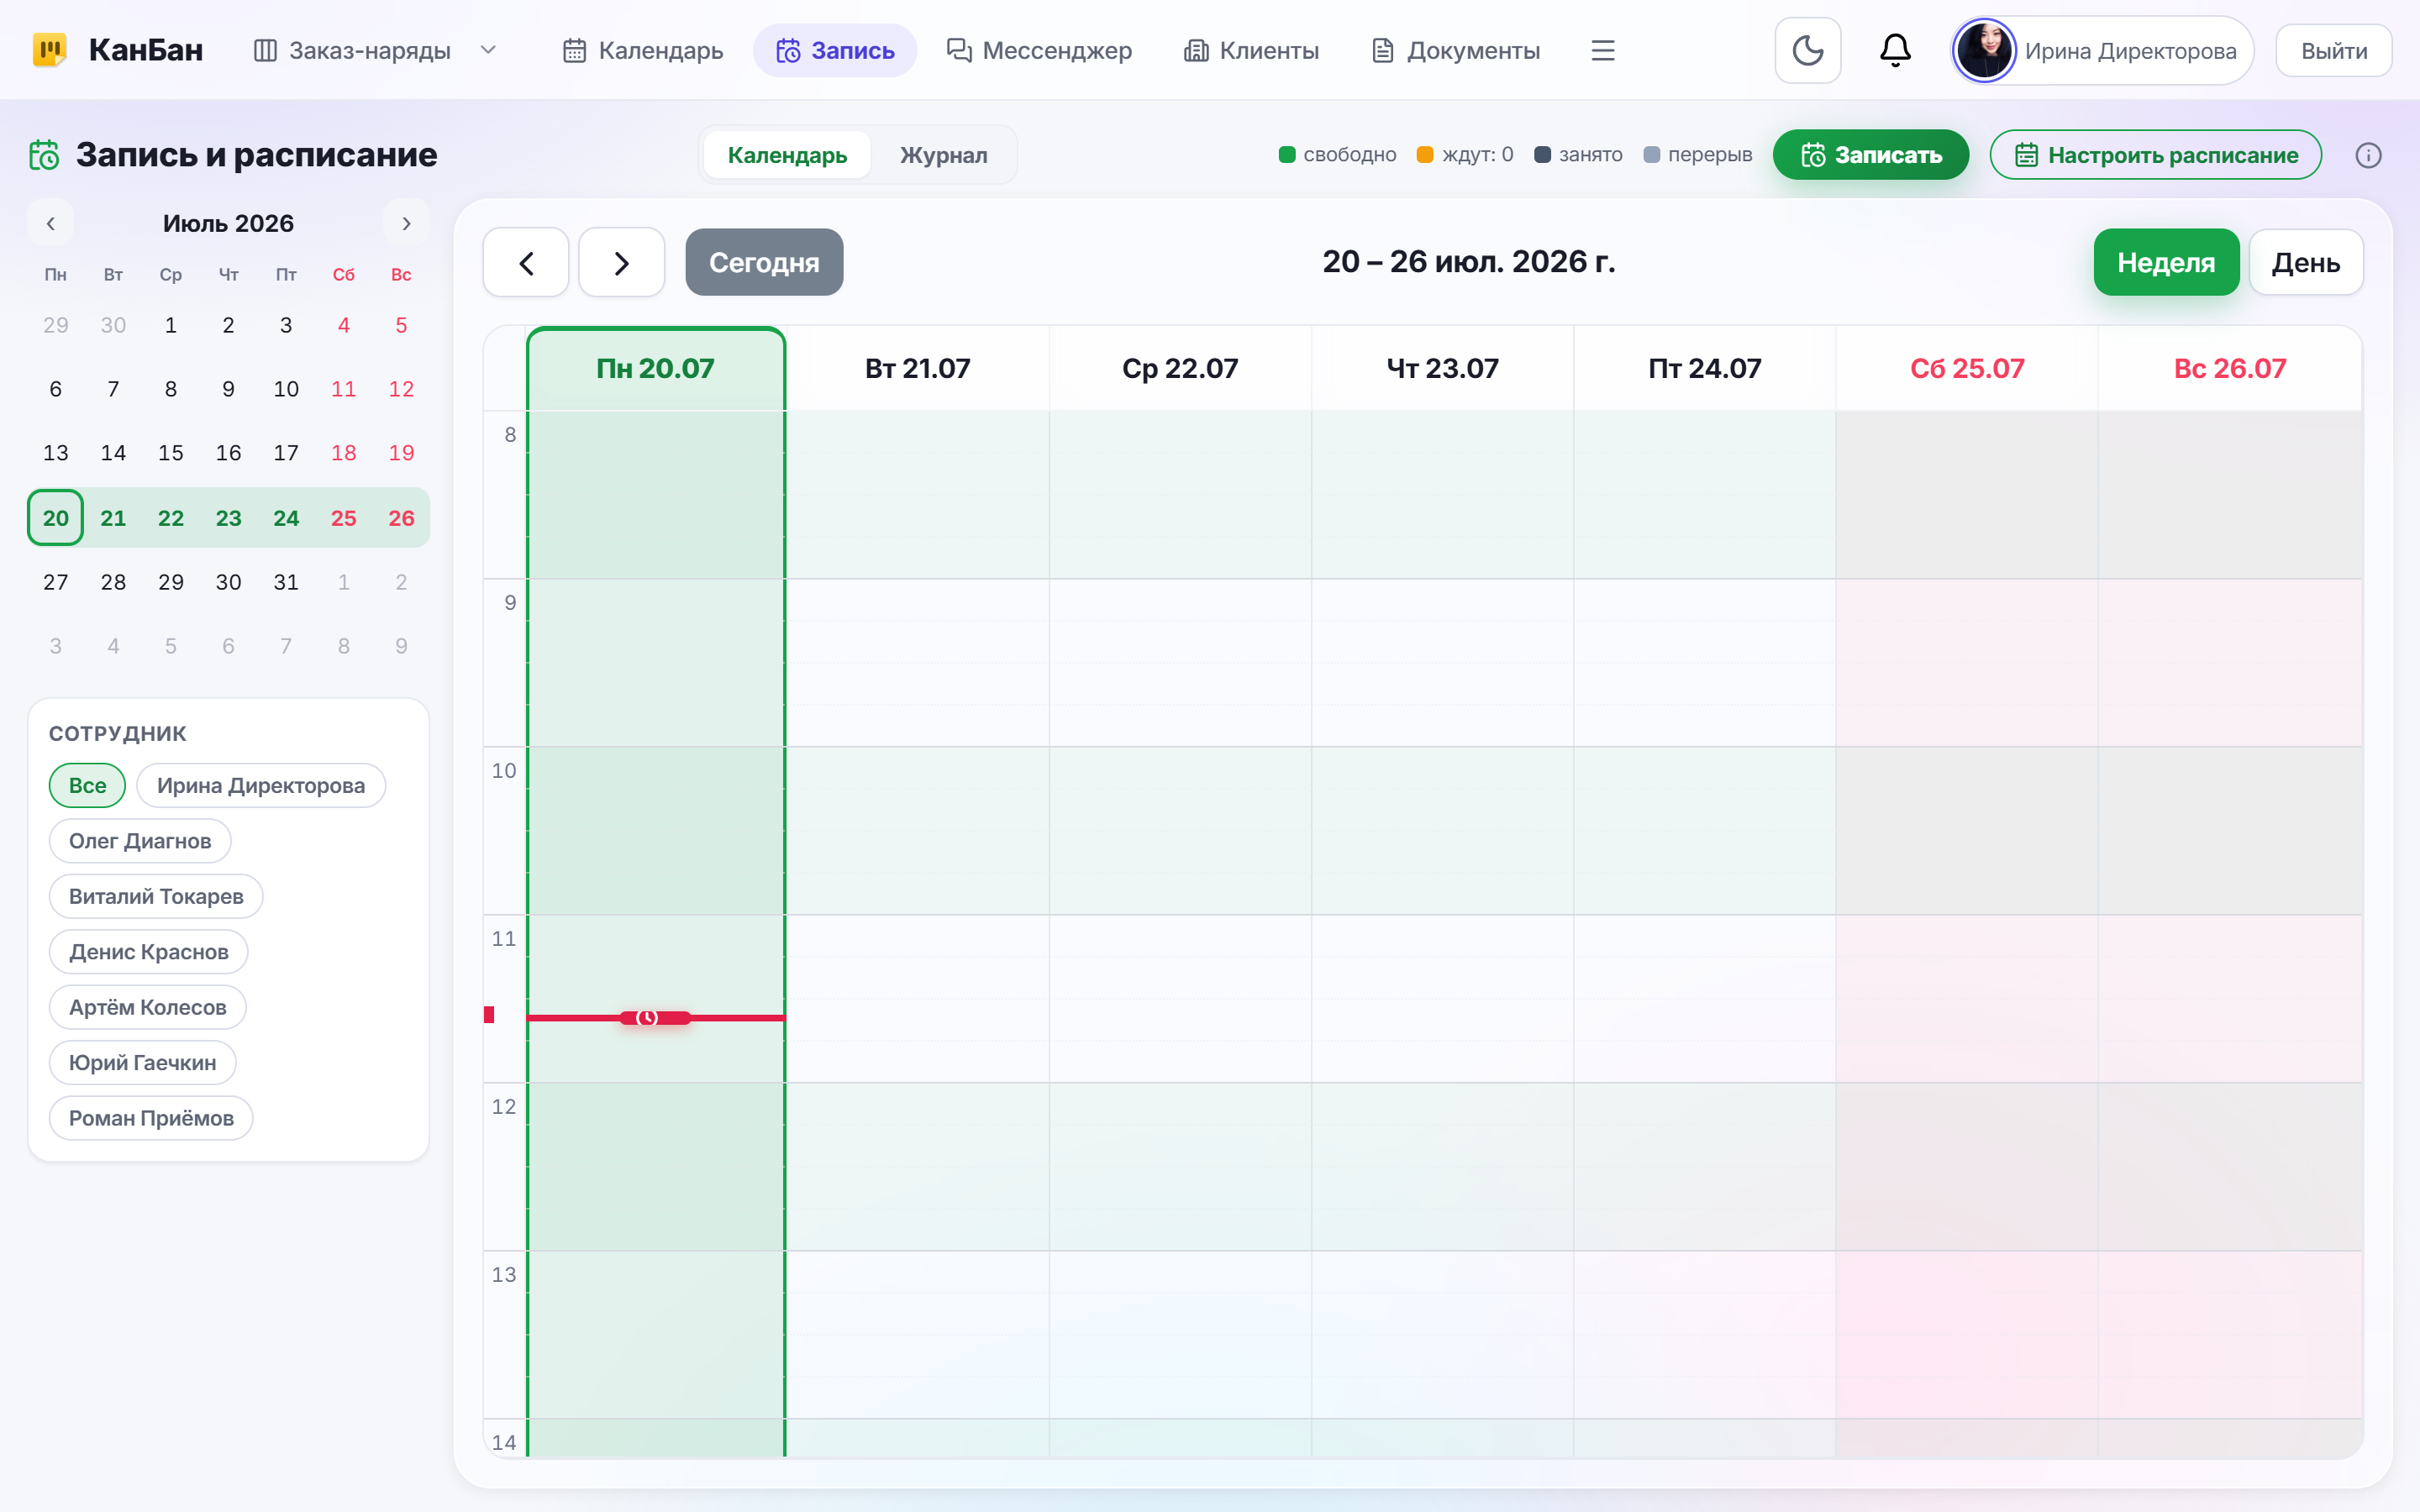This screenshot has width=2420, height=1512.
Task: Open notifications bell
Action: [x=1895, y=50]
